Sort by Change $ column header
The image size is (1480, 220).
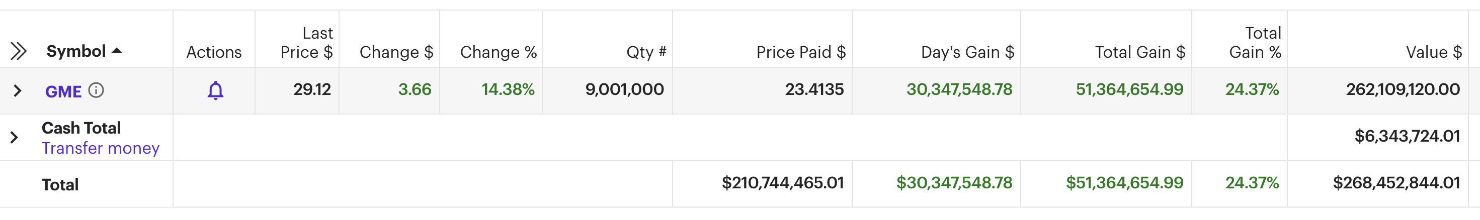(x=396, y=52)
